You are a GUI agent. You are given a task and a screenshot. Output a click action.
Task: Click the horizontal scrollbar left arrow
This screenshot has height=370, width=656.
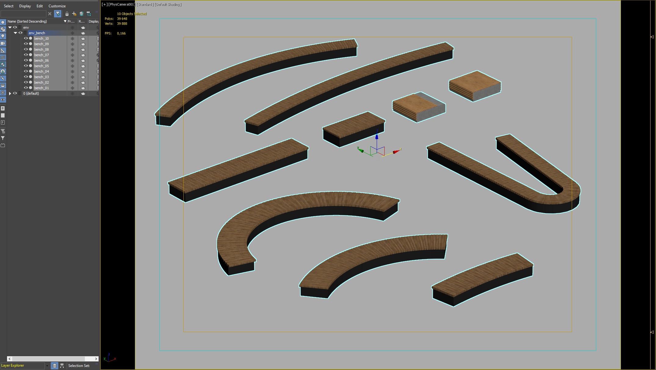[9, 359]
